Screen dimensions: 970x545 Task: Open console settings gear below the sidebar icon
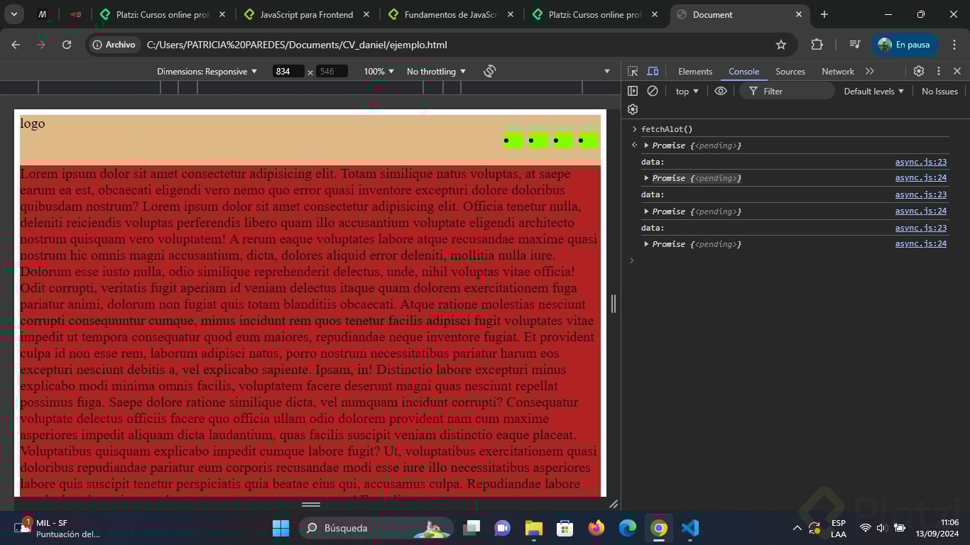633,109
